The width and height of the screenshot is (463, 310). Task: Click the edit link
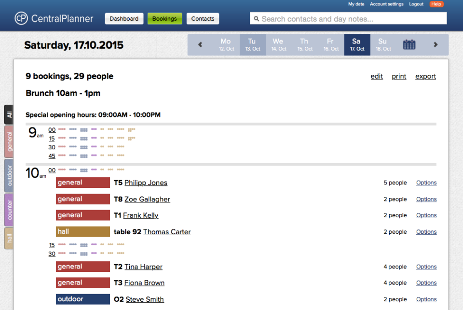(377, 76)
